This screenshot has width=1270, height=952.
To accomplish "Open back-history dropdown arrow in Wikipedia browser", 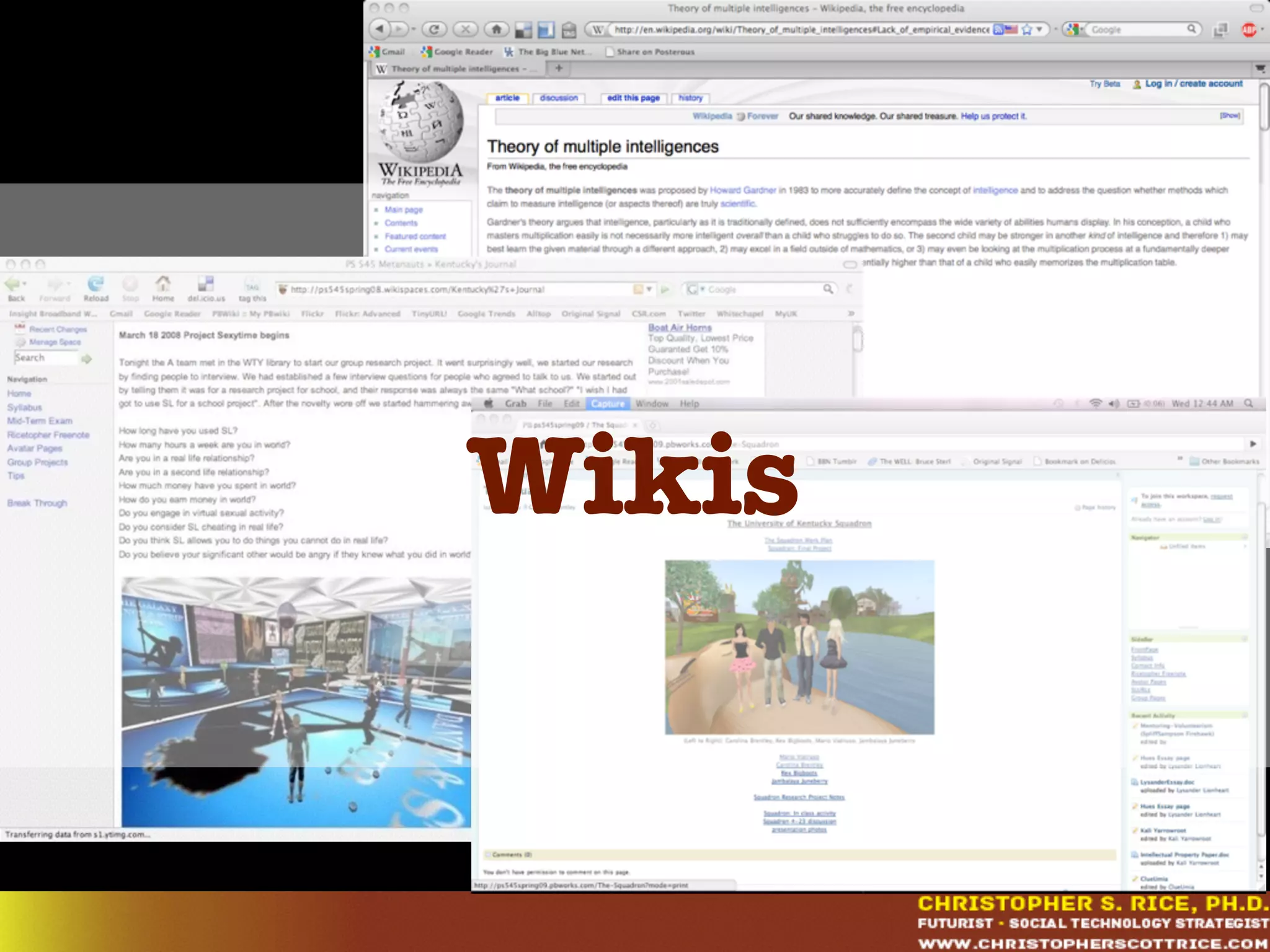I will click(x=414, y=29).
